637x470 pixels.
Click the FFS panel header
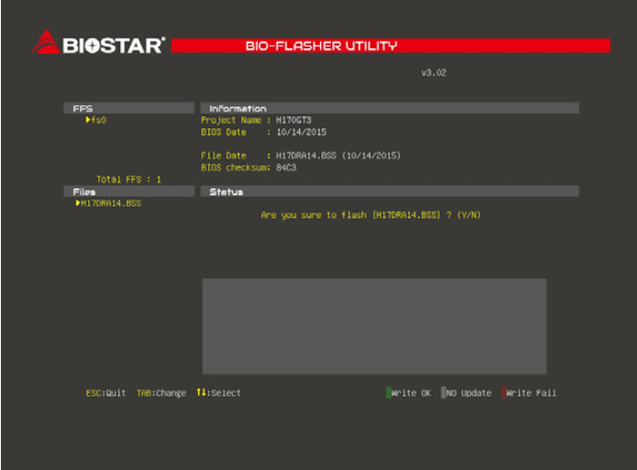(x=128, y=108)
